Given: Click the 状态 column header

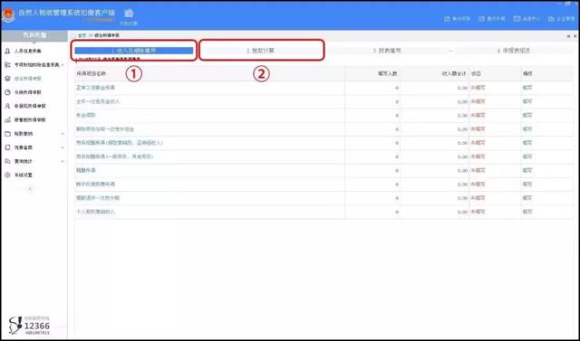Looking at the screenshot, I should pyautogui.click(x=476, y=74).
